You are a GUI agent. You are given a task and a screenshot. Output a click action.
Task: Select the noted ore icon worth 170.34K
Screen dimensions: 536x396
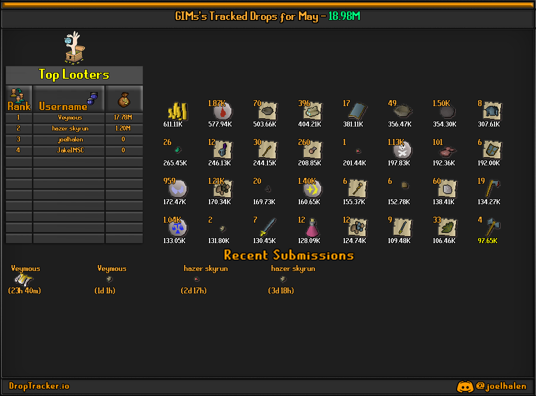click(223, 189)
